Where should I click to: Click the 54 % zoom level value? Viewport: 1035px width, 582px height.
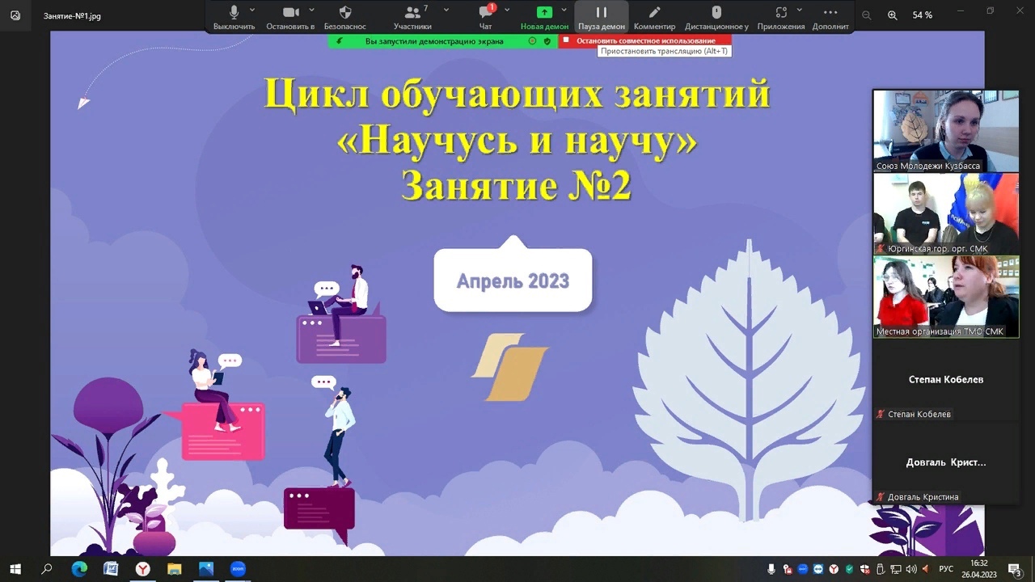click(x=923, y=15)
